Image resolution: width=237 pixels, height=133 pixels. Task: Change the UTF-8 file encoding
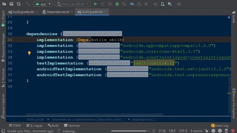(x=183, y=131)
